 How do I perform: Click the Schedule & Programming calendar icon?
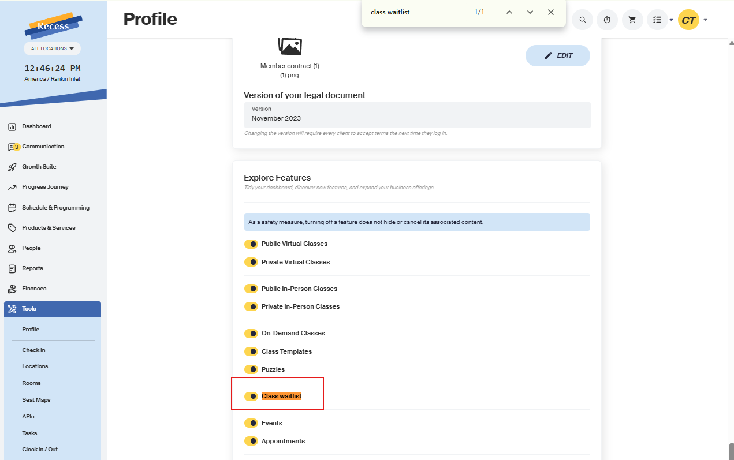tap(12, 208)
